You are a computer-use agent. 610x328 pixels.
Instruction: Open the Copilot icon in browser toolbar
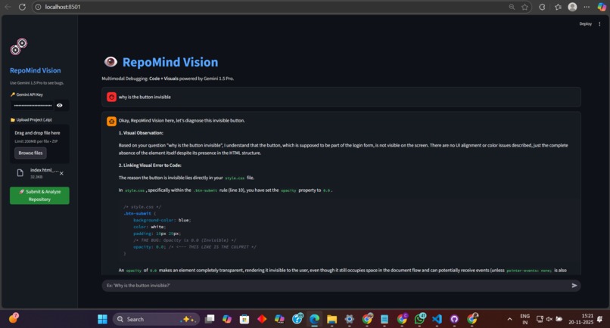click(602, 7)
